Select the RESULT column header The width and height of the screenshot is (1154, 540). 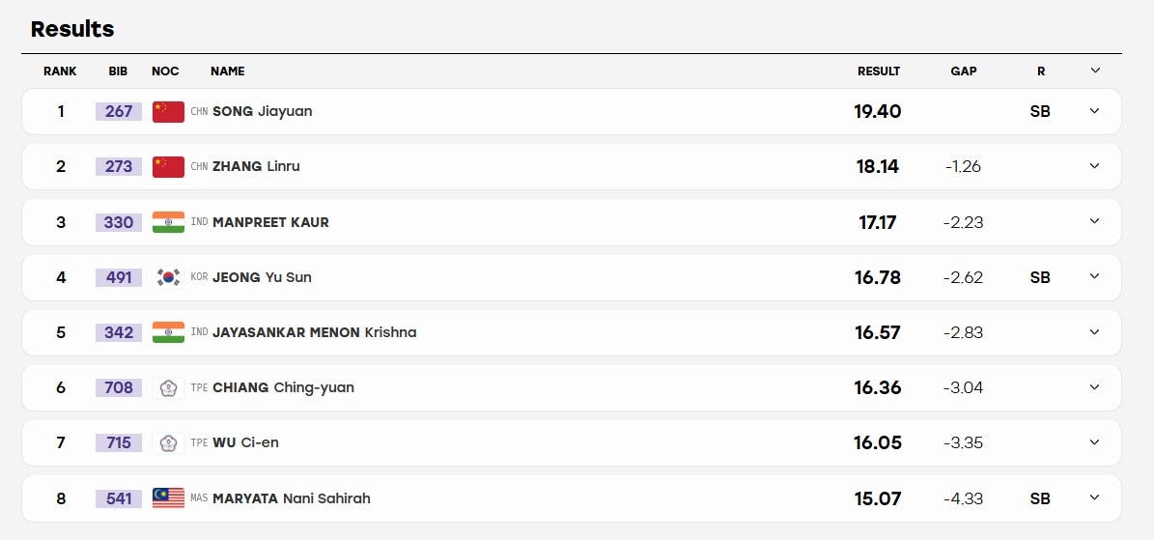pyautogui.click(x=879, y=71)
